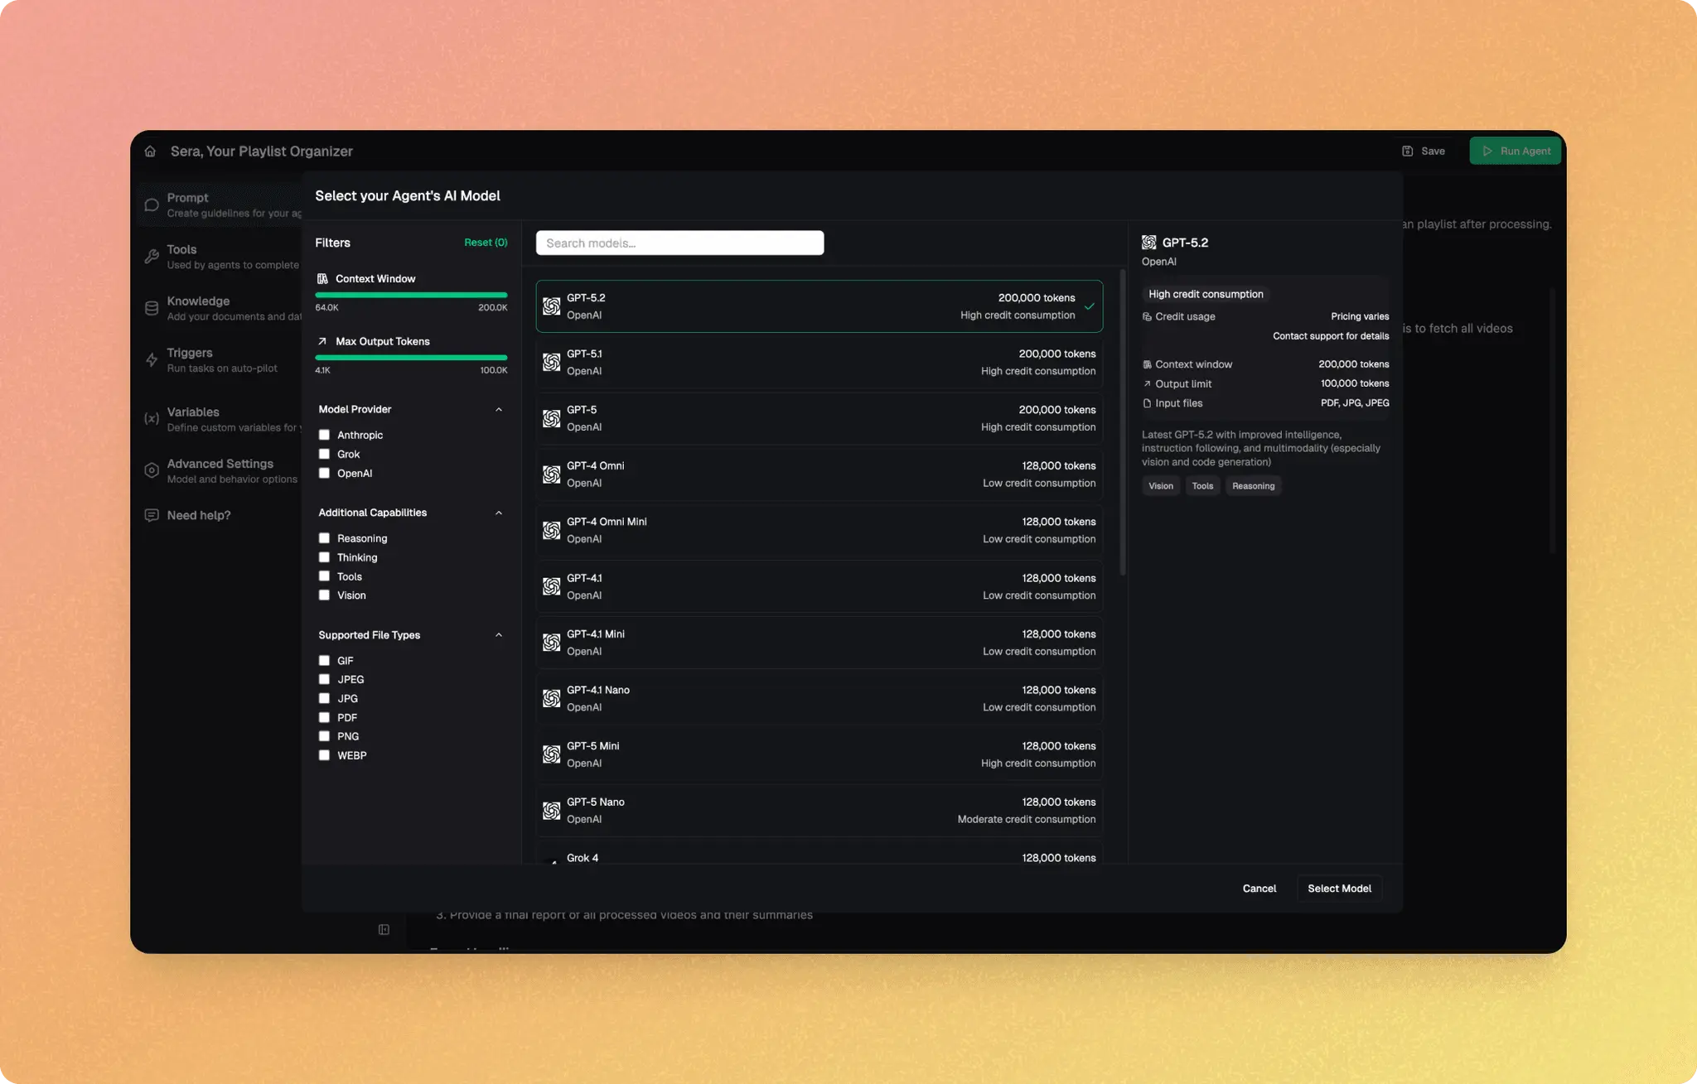Image resolution: width=1697 pixels, height=1084 pixels.
Task: Click the Input files document icon
Action: coord(1147,403)
